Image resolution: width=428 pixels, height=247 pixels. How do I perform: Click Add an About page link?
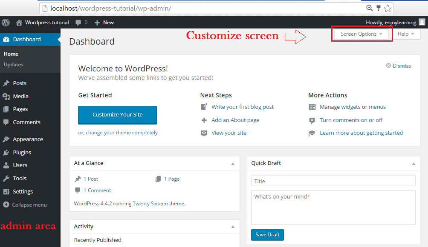tap(236, 120)
